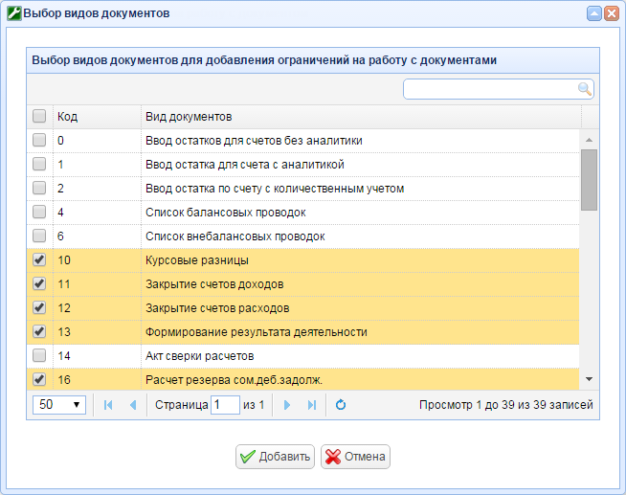The image size is (626, 495).
Task: Uncheck the box for code 10
Action: click(39, 259)
